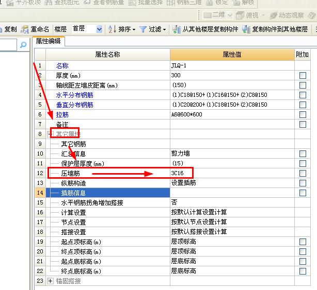Click the Rename (重命名) icon
The height and width of the screenshot is (290, 317).
(x=25, y=29)
